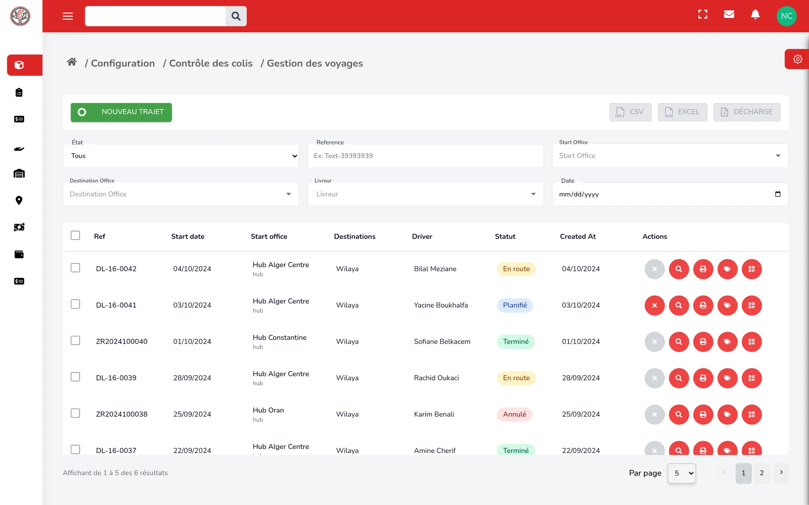Open the cash refresh sidebar icon
The width and height of the screenshot is (809, 505).
tap(19, 227)
